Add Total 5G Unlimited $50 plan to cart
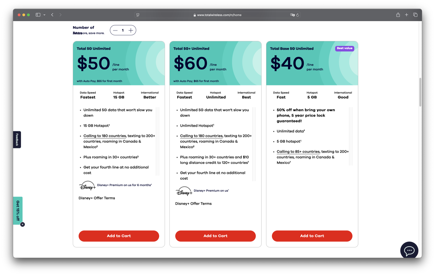 (119, 236)
